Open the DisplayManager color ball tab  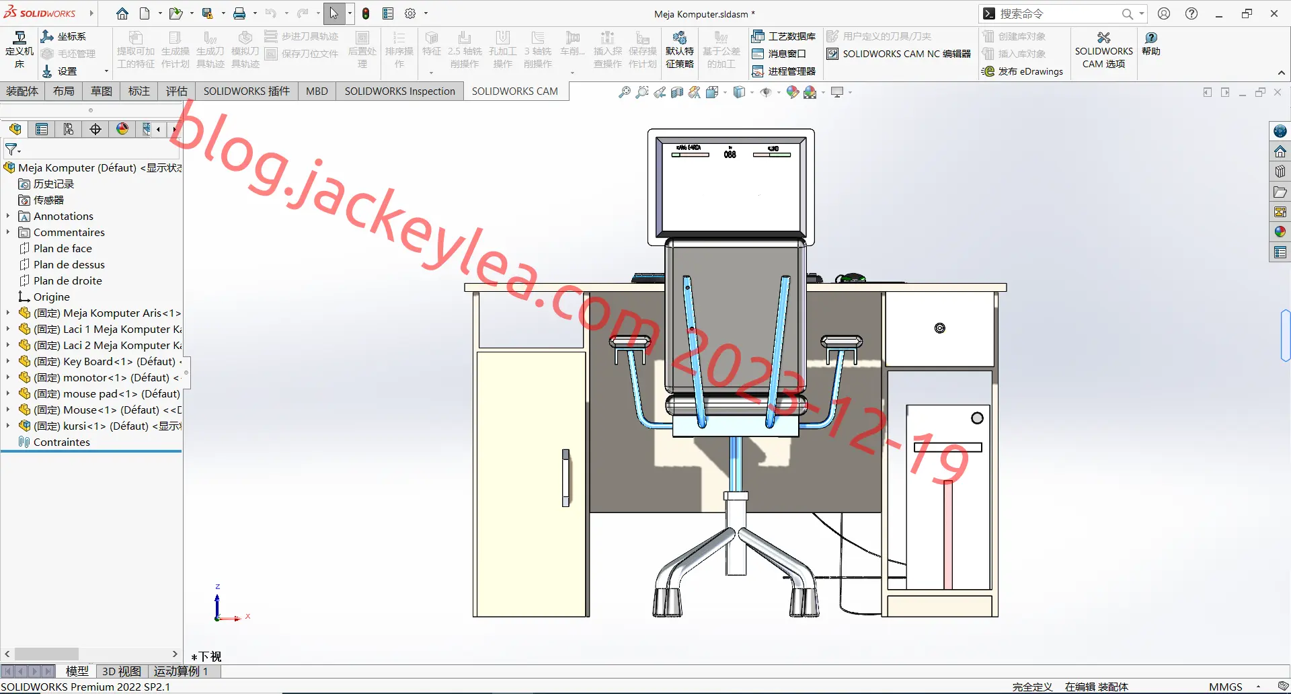[122, 129]
